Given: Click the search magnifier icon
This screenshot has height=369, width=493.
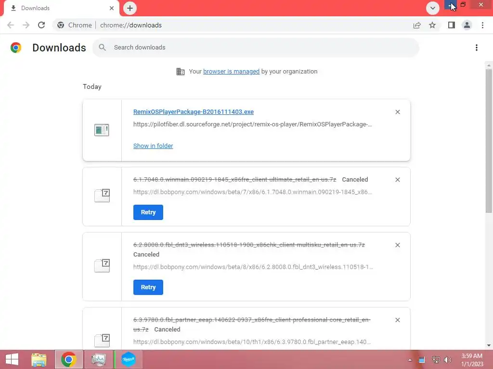Looking at the screenshot, I should [102, 48].
